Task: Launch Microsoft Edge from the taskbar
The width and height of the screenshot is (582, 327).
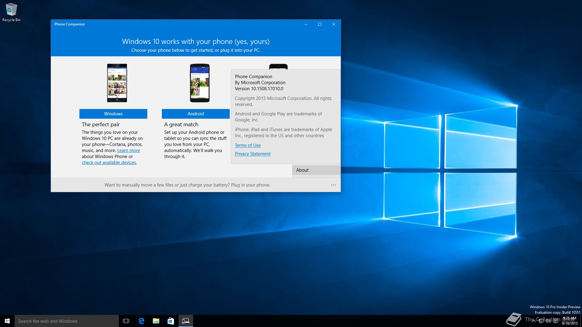Action: pos(141,321)
